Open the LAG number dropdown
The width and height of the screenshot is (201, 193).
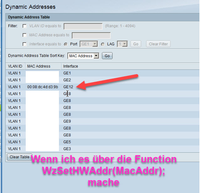tap(122, 44)
